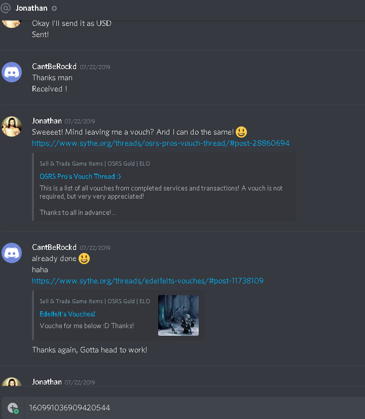
Task: Click the Jonathan username above "Sweeeet!" message
Action: pos(47,121)
